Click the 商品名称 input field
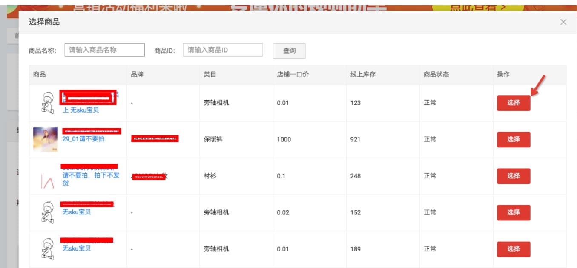The width and height of the screenshot is (577, 268). click(x=105, y=50)
